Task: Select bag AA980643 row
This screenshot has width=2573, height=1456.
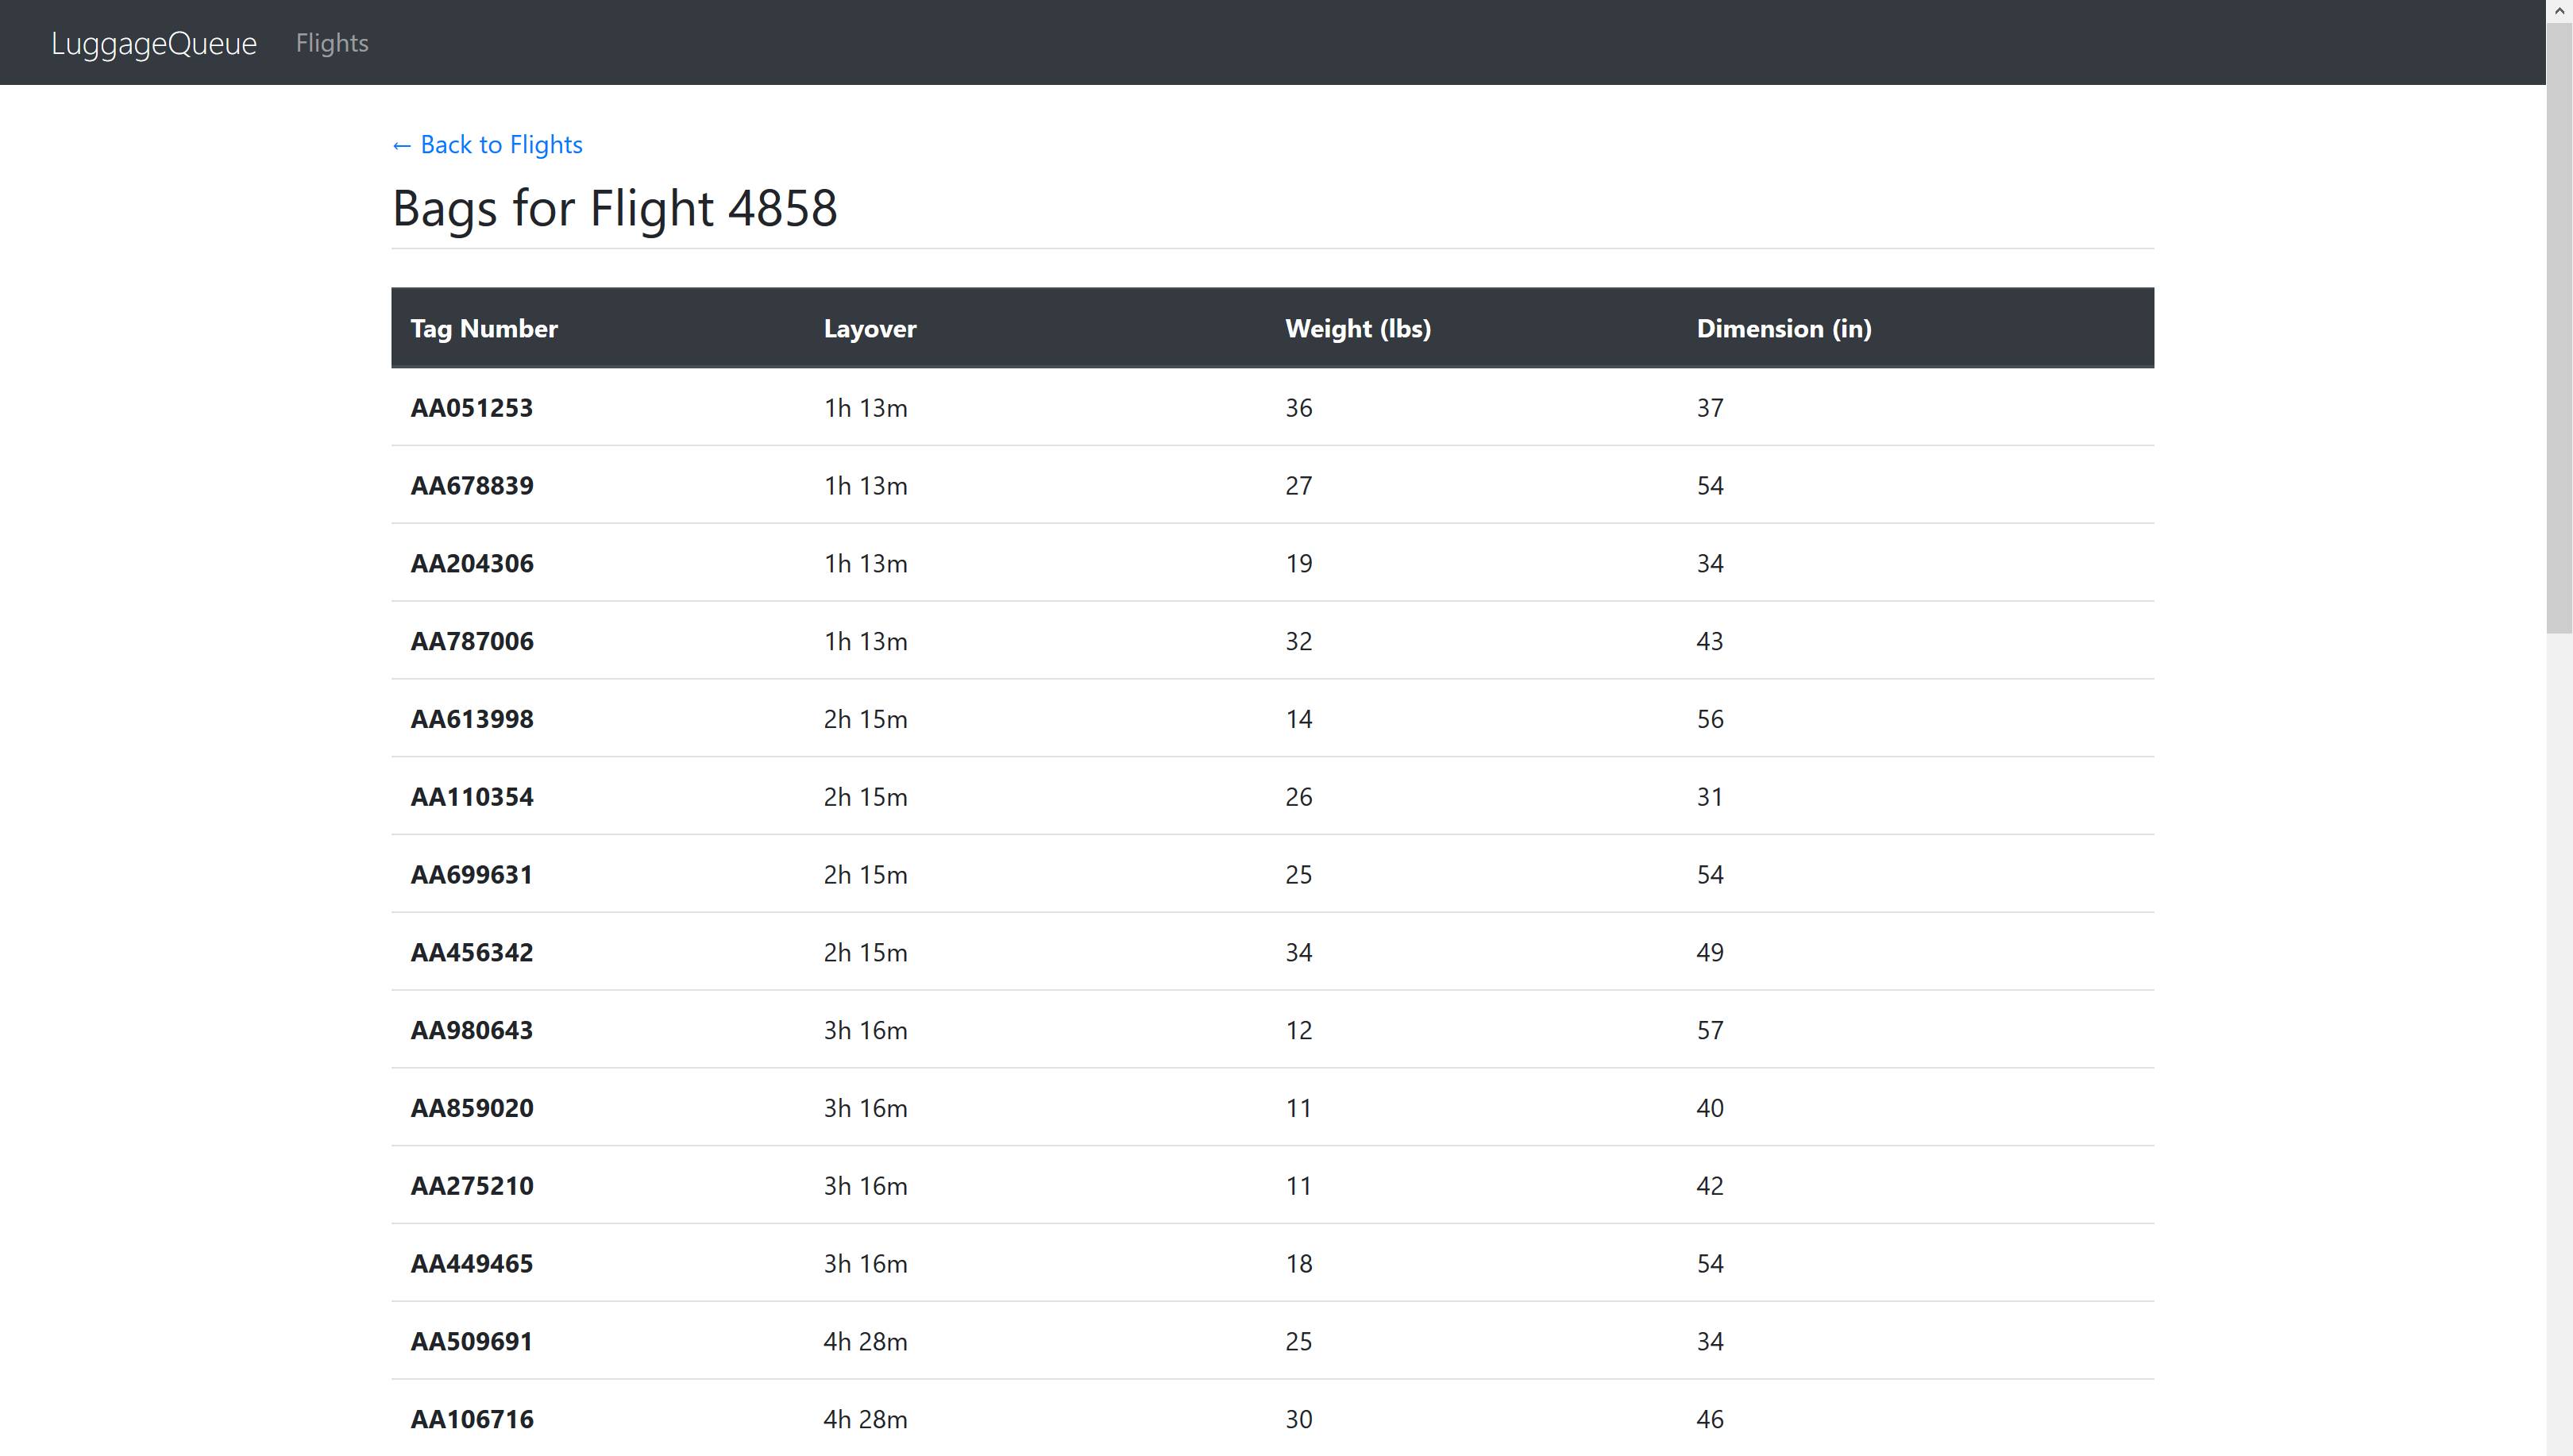Action: point(472,1031)
